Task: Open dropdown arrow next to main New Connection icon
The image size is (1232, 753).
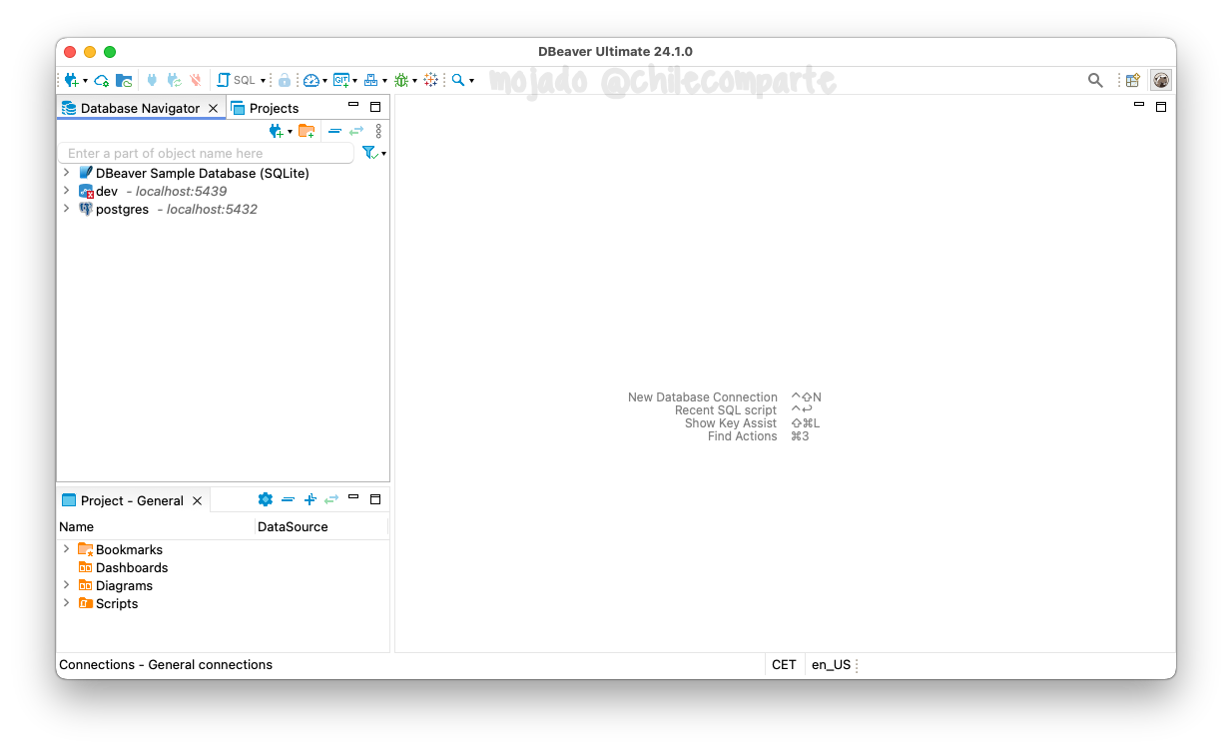Action: [x=85, y=81]
